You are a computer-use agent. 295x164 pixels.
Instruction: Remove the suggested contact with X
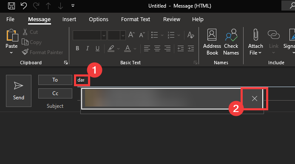[254, 98]
